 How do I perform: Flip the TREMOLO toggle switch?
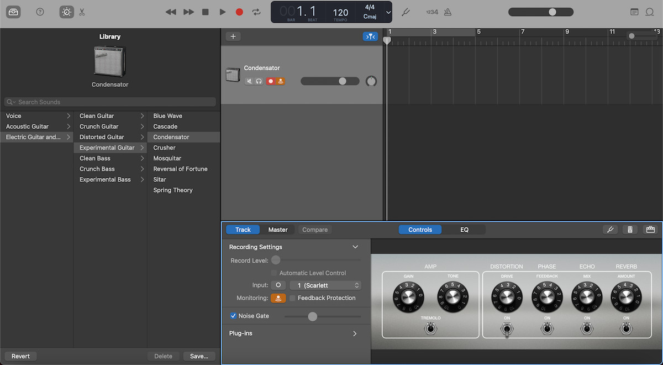click(430, 328)
